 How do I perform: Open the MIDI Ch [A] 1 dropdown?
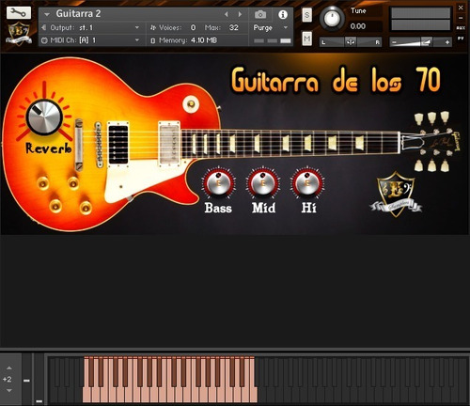click(90, 40)
